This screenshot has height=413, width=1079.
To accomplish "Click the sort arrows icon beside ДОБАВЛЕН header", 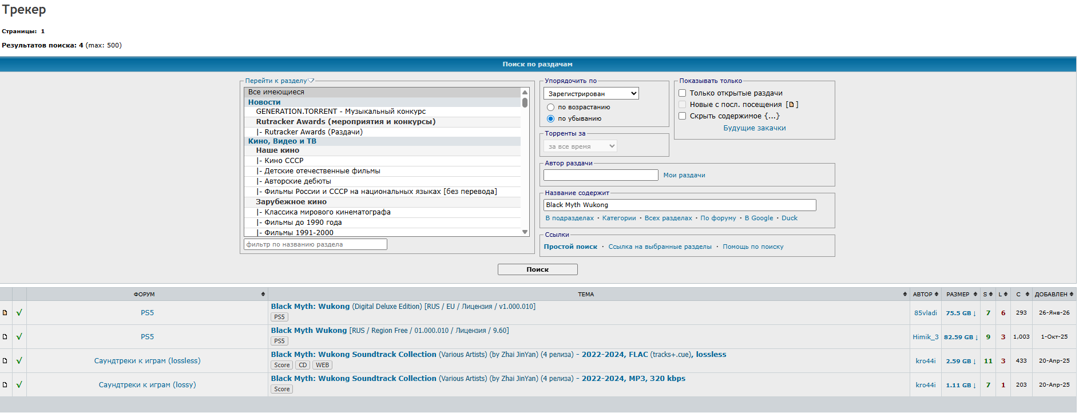I will [x=1072, y=294].
